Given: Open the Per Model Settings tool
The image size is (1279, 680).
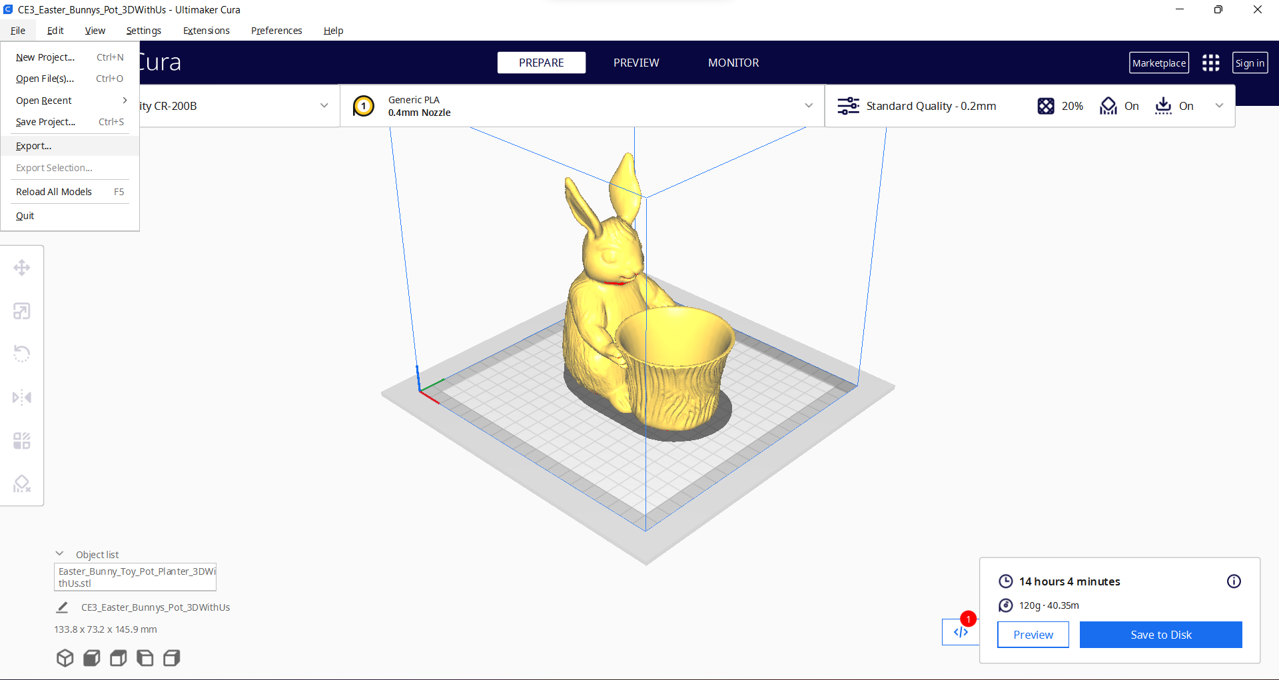Looking at the screenshot, I should [22, 441].
